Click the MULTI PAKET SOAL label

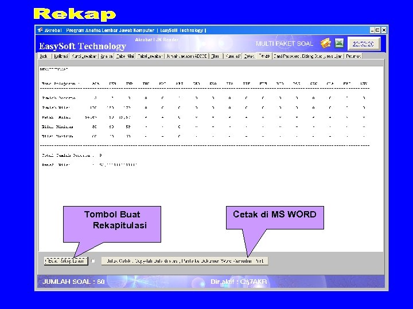point(285,43)
